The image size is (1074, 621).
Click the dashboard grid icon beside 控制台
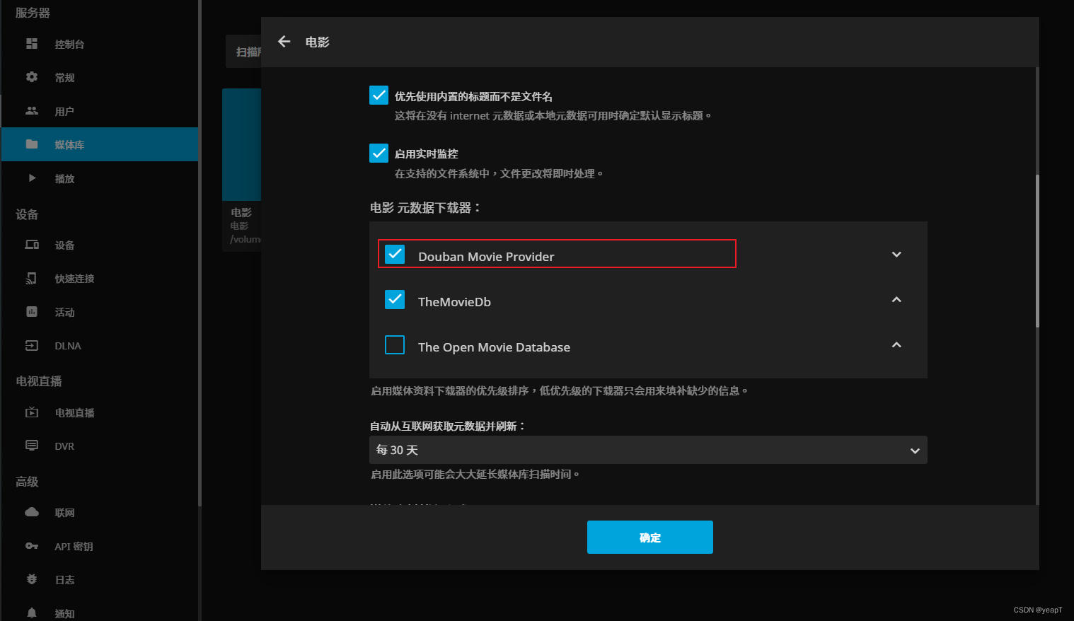point(32,44)
